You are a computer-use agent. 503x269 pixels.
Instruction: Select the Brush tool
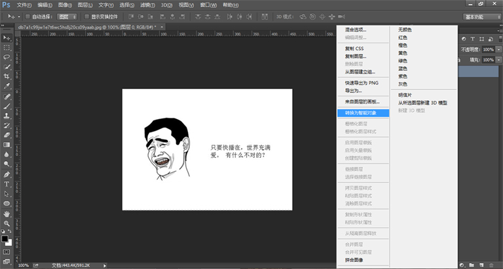click(7, 106)
